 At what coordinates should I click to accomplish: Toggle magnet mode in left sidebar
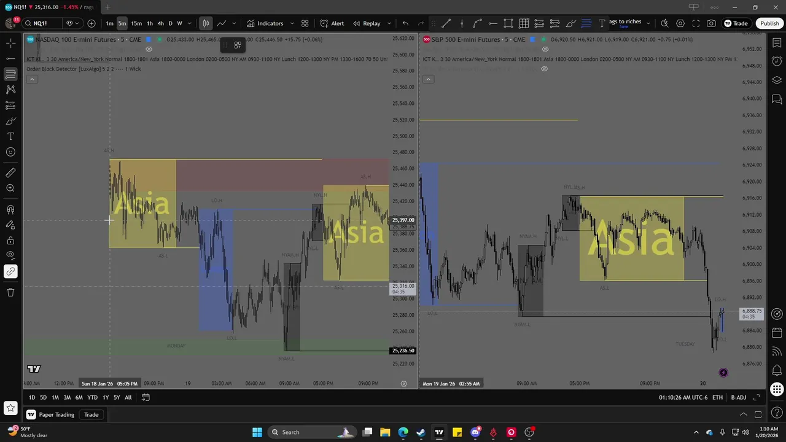[10, 209]
